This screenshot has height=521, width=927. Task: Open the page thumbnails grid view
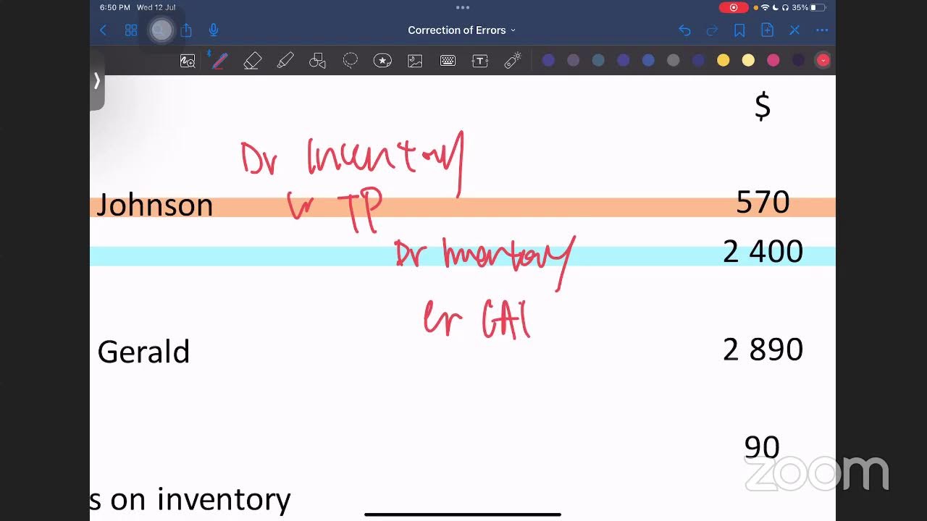pyautogui.click(x=131, y=30)
